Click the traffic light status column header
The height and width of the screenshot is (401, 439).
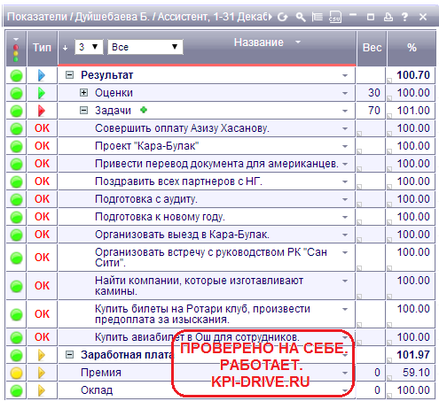pyautogui.click(x=16, y=49)
